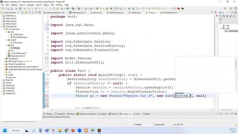The height and width of the screenshot is (134, 238).
Task: Select pom.xml in Project Explorer
Action: coord(12,77)
